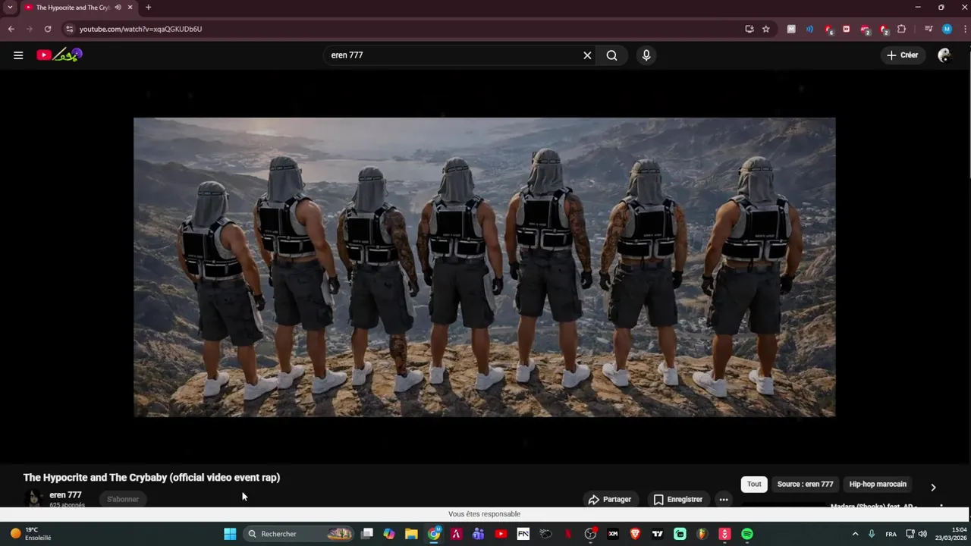Open the Windows Start menu
Image resolution: width=971 pixels, height=546 pixels.
tap(230, 534)
